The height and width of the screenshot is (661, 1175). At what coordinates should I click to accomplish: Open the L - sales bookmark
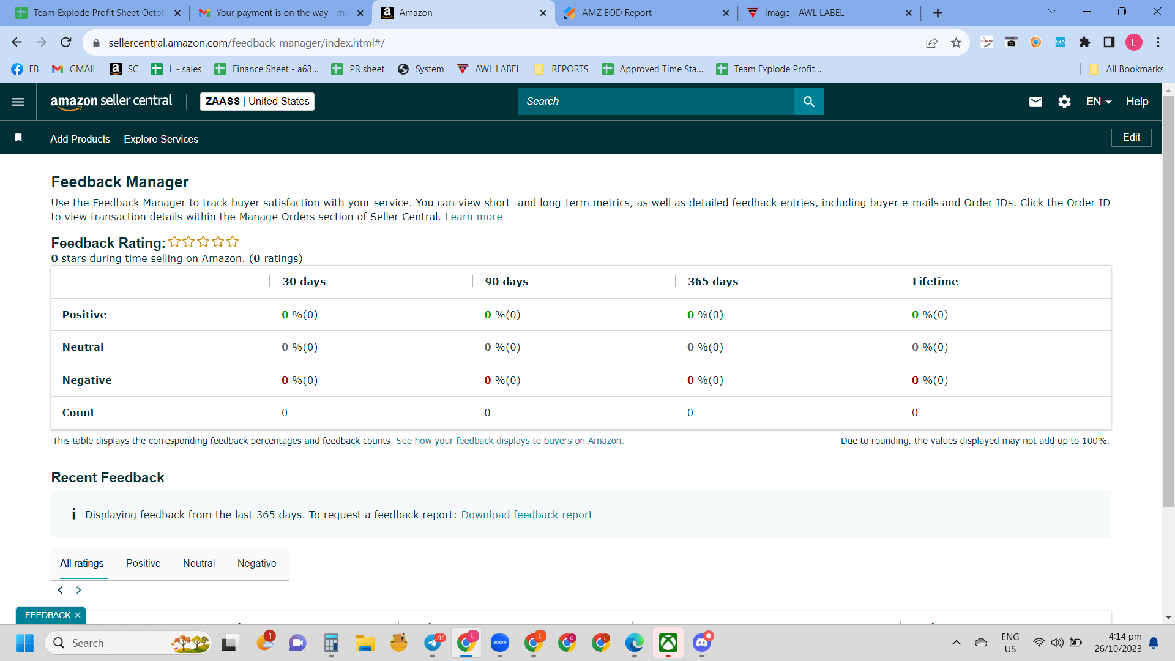(176, 69)
